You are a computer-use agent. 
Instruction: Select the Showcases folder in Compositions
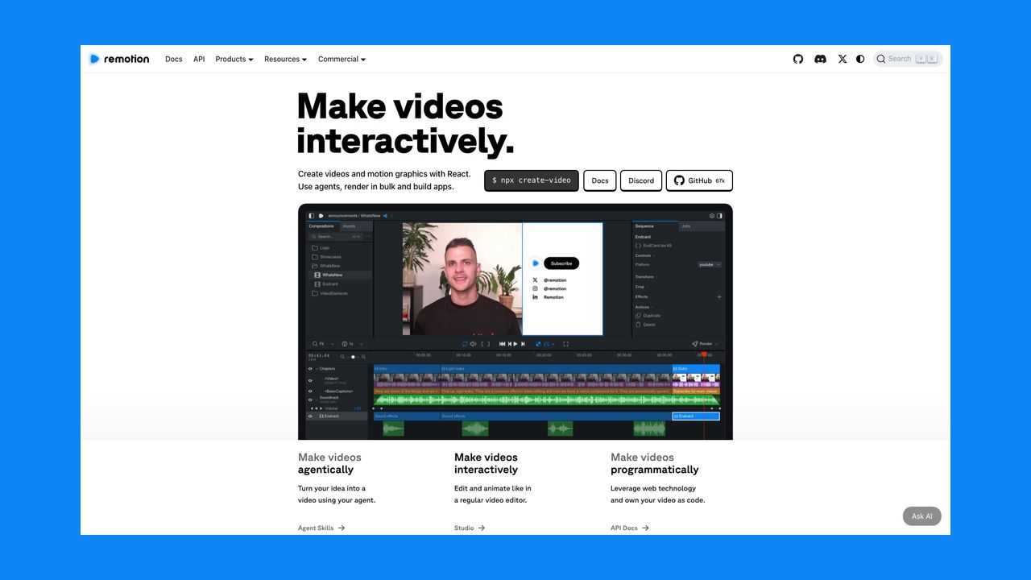[x=326, y=257]
